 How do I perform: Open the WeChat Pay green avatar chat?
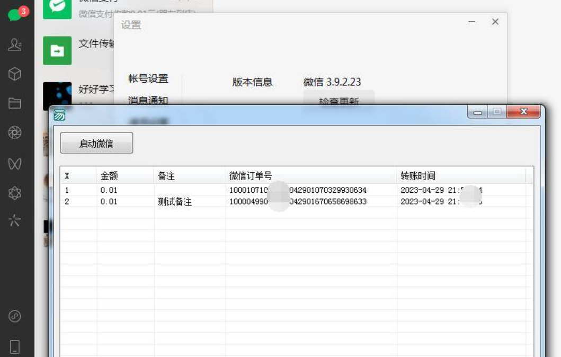[x=57, y=10]
